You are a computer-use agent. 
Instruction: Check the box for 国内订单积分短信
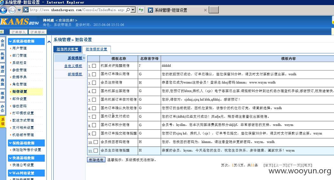coord(94,125)
